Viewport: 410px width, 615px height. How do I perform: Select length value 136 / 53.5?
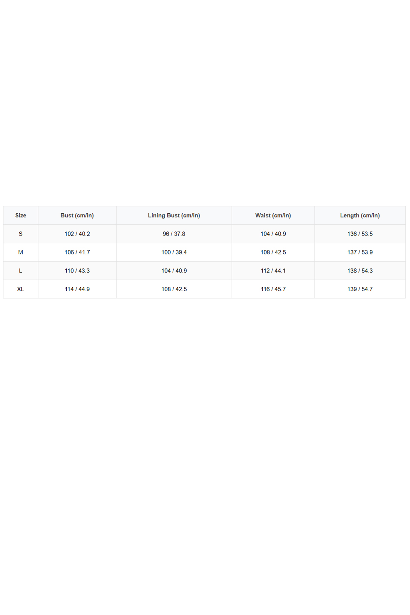(x=360, y=234)
